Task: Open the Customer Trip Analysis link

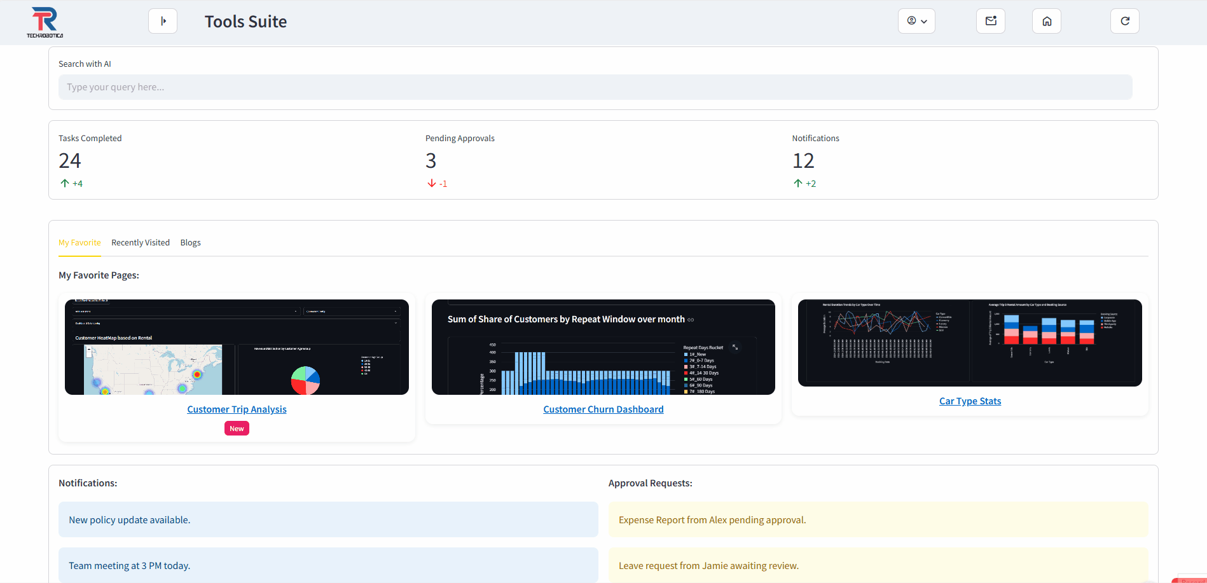Action: click(x=237, y=409)
